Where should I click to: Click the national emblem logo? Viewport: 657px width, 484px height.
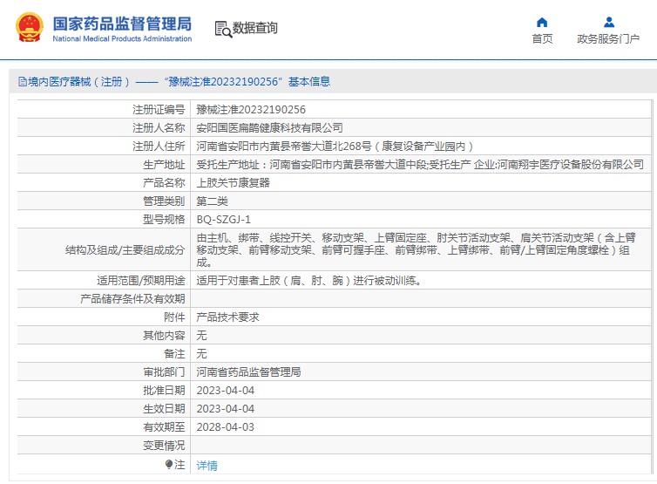click(28, 28)
